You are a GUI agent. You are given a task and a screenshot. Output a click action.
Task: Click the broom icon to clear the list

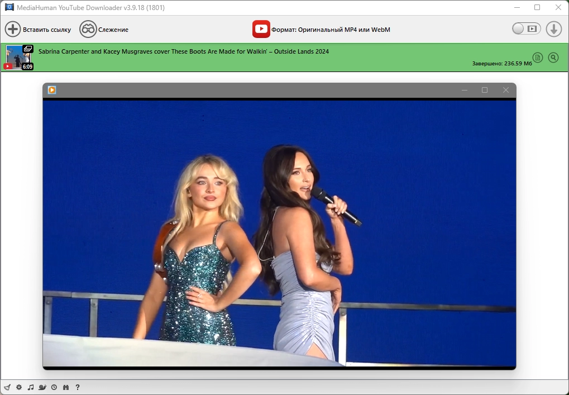(x=7, y=387)
